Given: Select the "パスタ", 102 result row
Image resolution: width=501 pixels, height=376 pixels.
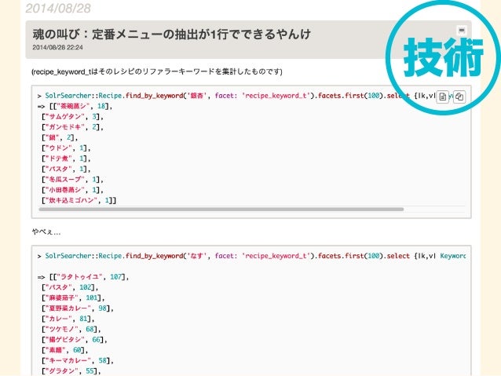Looking at the screenshot, I should [70, 287].
